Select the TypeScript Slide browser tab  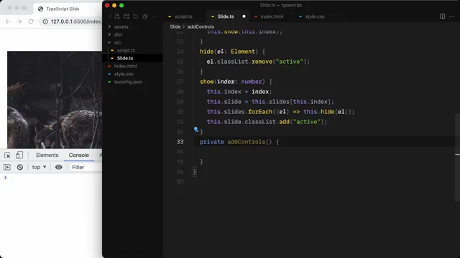pyautogui.click(x=63, y=9)
